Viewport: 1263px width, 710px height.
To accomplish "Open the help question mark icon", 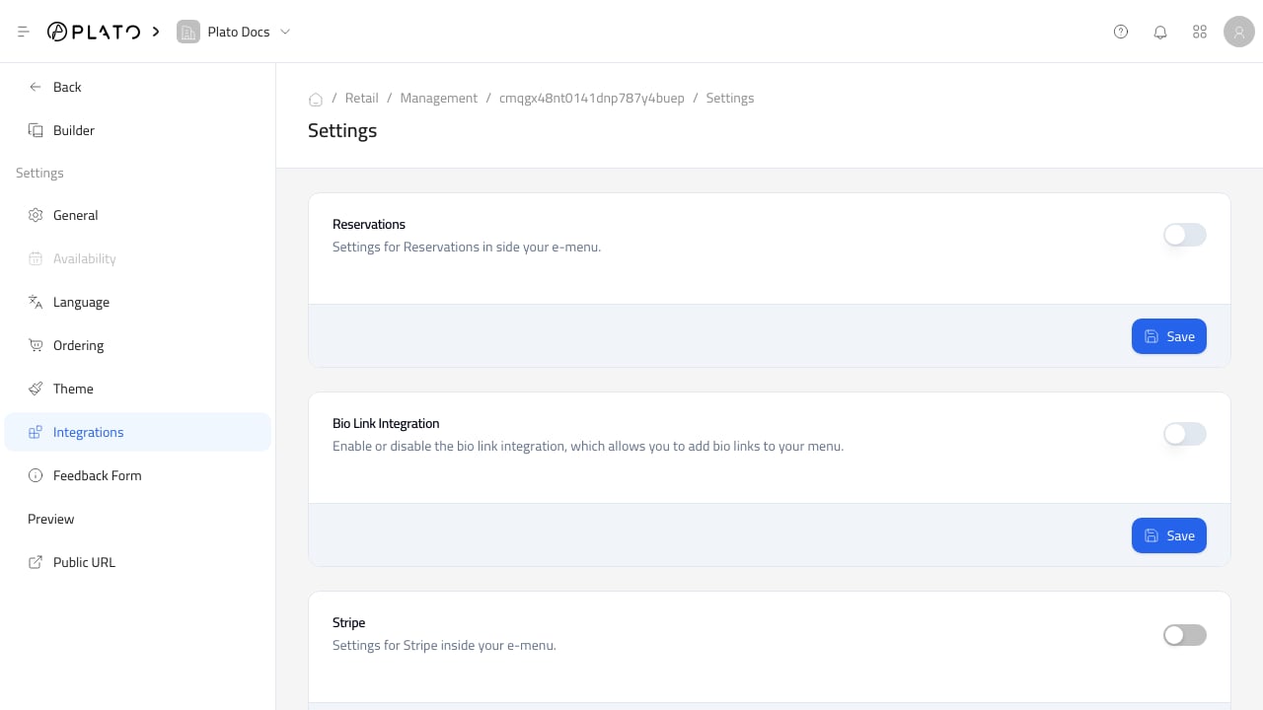I will (x=1121, y=32).
